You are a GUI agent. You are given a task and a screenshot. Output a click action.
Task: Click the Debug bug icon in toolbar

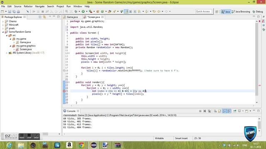click(76, 12)
